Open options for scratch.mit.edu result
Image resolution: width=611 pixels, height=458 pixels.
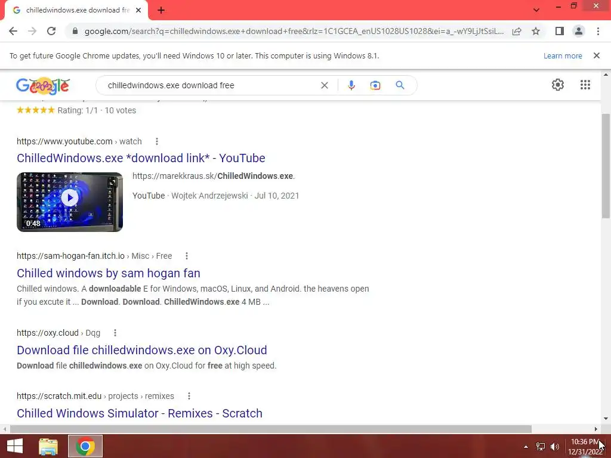189,396
